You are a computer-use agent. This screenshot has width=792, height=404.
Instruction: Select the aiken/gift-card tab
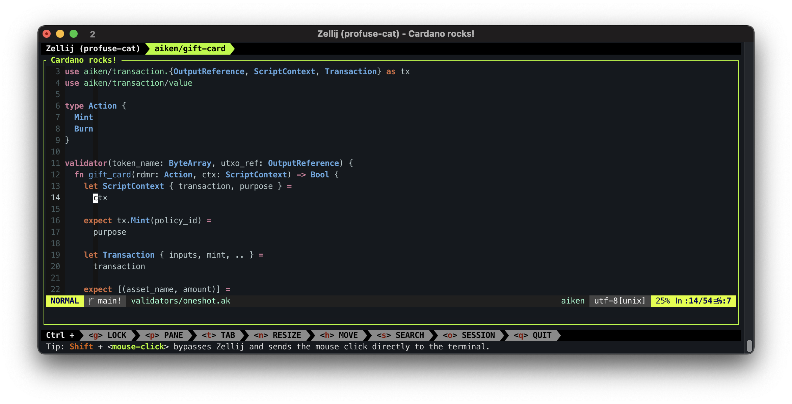click(190, 49)
